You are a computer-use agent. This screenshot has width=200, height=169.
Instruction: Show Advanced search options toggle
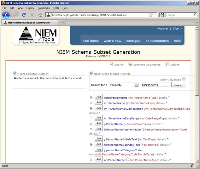pyautogui.click(x=173, y=79)
